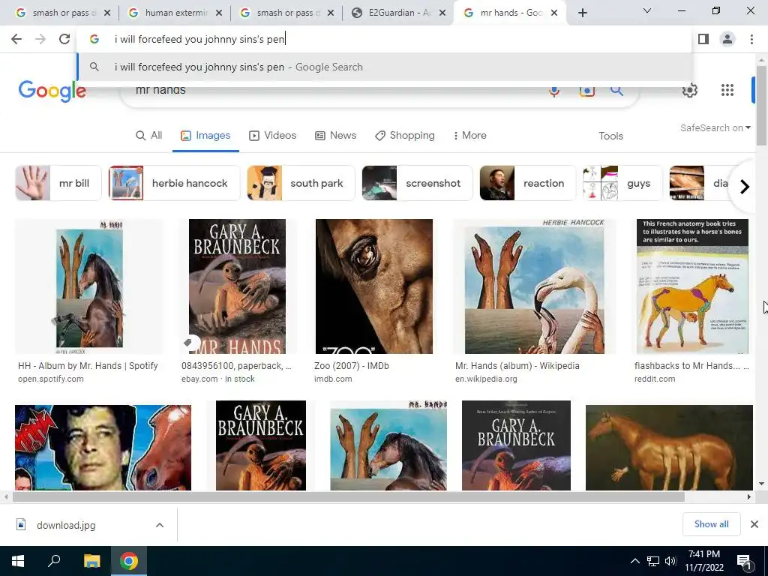Click the 'Zoo (2007) - IMDb' caption

pyautogui.click(x=351, y=366)
